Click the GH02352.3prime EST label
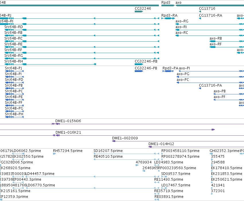 (x=225, y=151)
